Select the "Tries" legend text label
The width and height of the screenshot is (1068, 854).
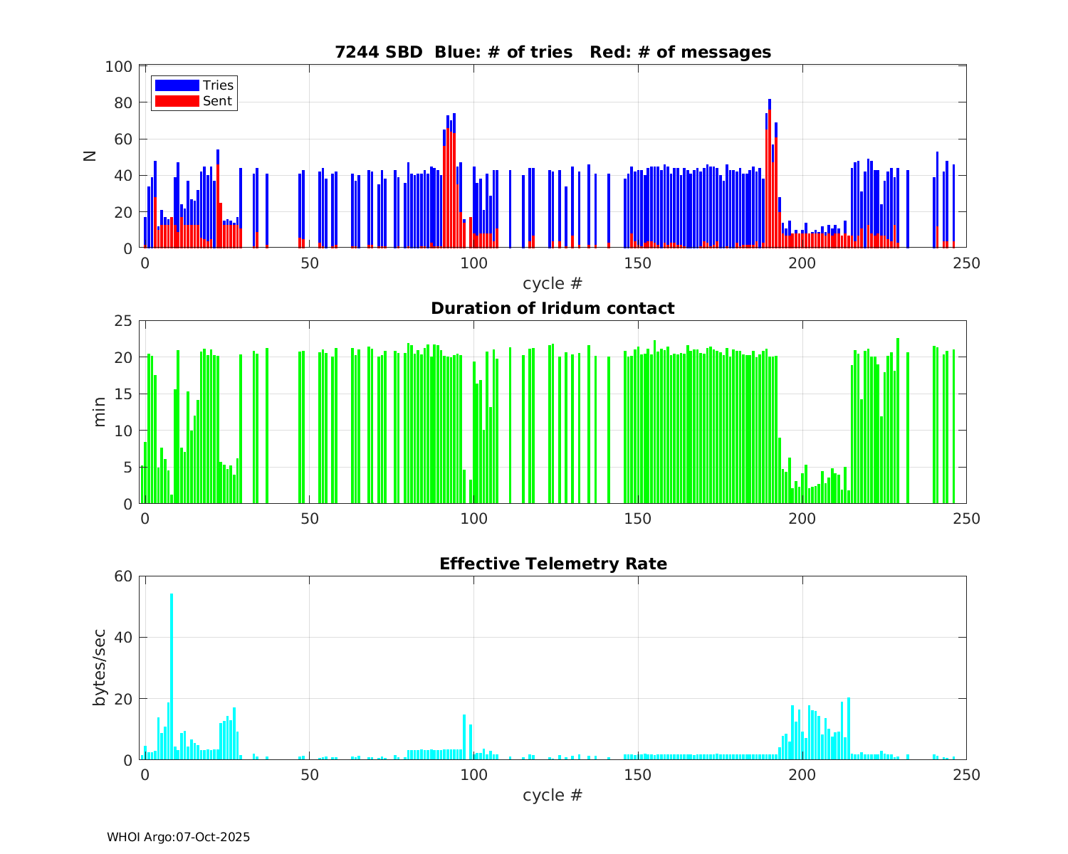218,85
